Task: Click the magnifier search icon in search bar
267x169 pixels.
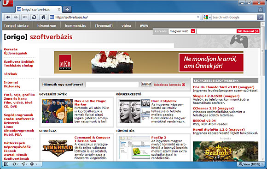Action: pyautogui.click(x=260, y=17)
